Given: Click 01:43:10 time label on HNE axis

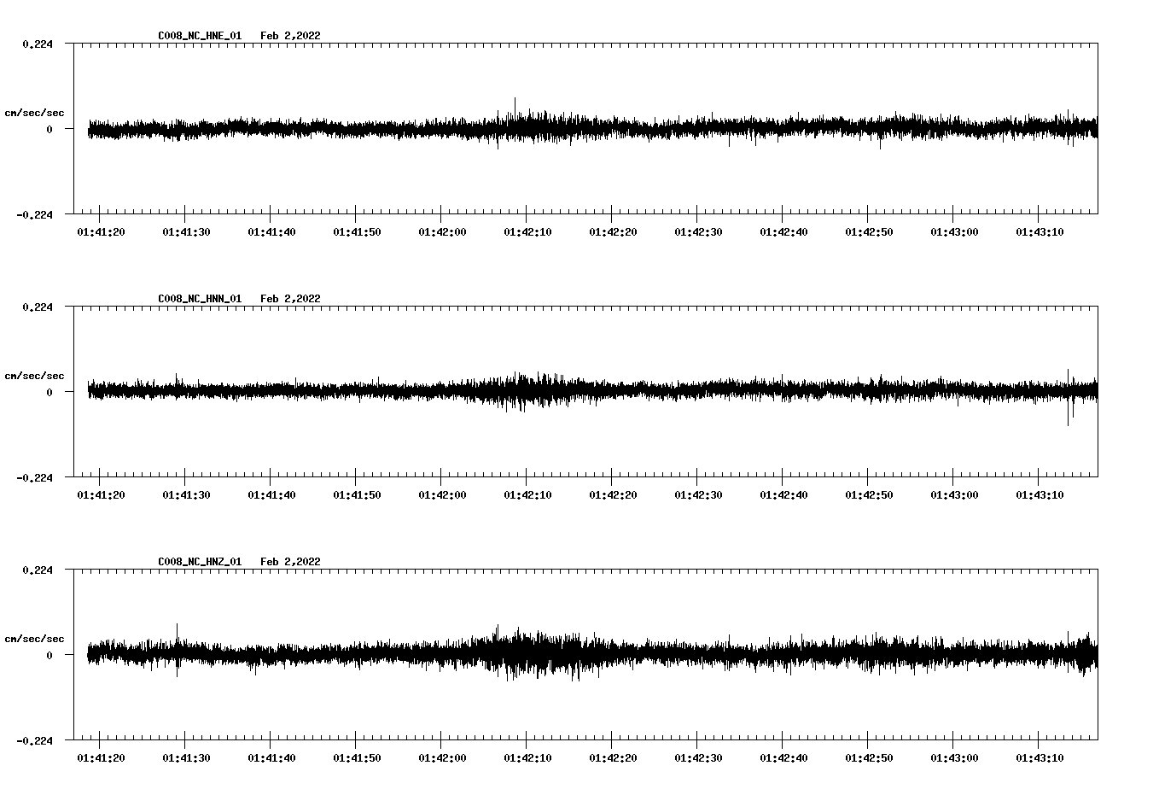Looking at the screenshot, I should tap(1040, 232).
